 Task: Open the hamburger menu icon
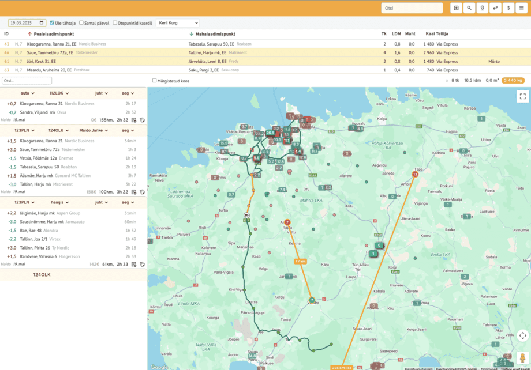[x=522, y=8]
